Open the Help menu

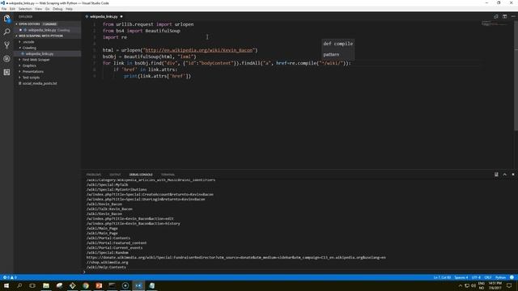tap(69, 9)
